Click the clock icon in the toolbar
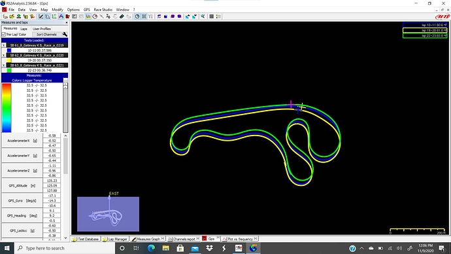Image resolution: width=451 pixels, height=254 pixels. pyautogui.click(x=137, y=16)
